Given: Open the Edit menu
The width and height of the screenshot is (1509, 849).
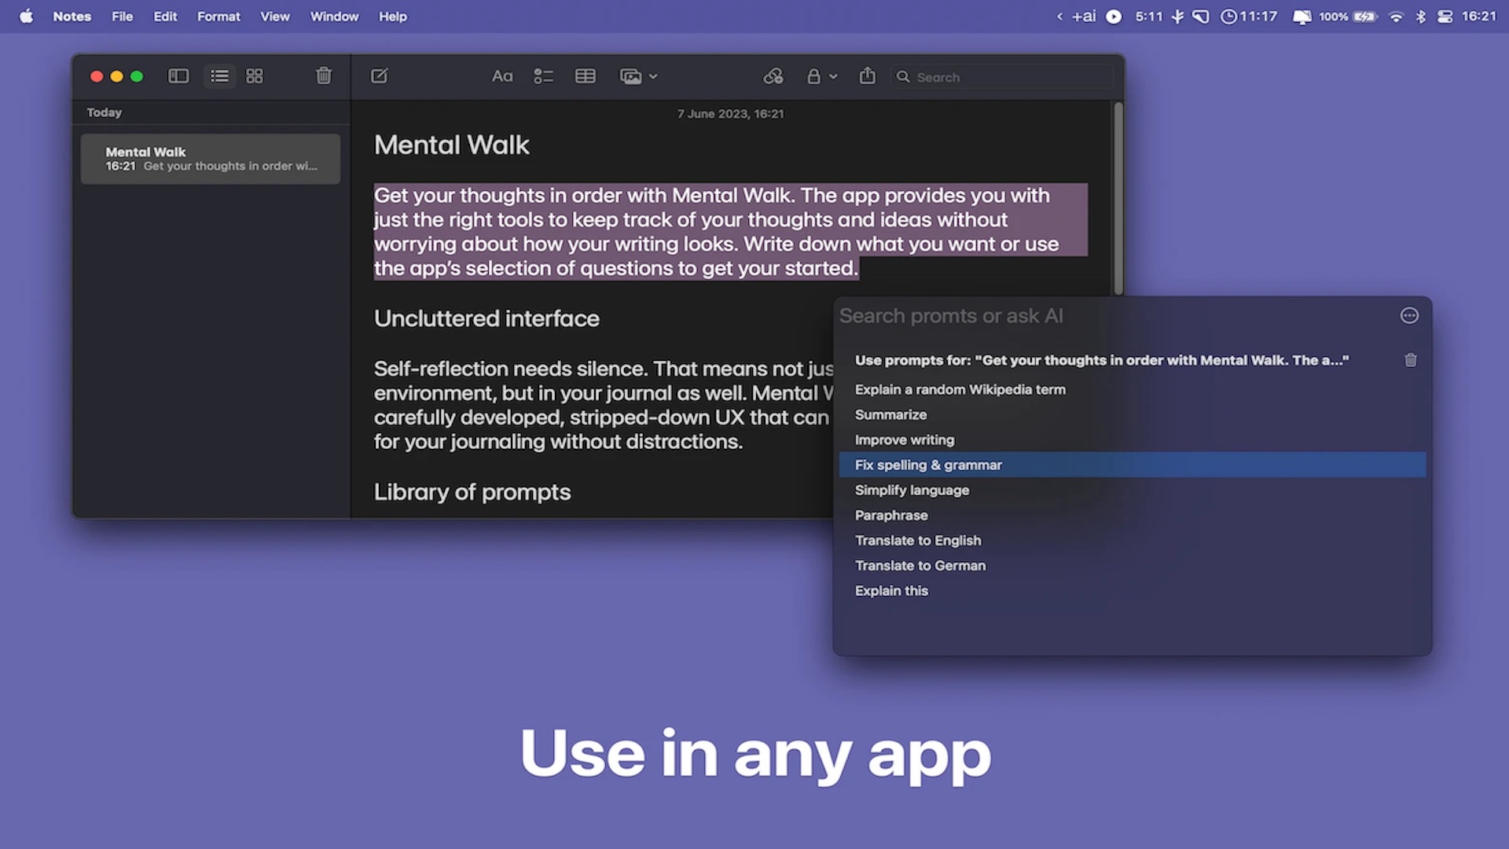Looking at the screenshot, I should 164,16.
